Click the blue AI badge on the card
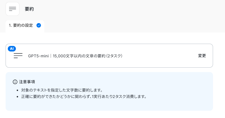This screenshot has width=225, height=118. [12, 49]
